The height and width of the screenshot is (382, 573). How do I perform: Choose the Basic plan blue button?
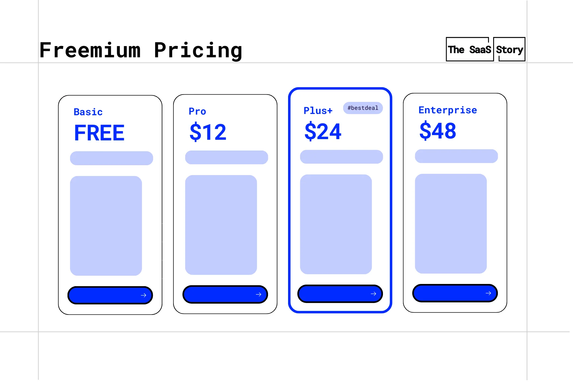[x=110, y=295]
